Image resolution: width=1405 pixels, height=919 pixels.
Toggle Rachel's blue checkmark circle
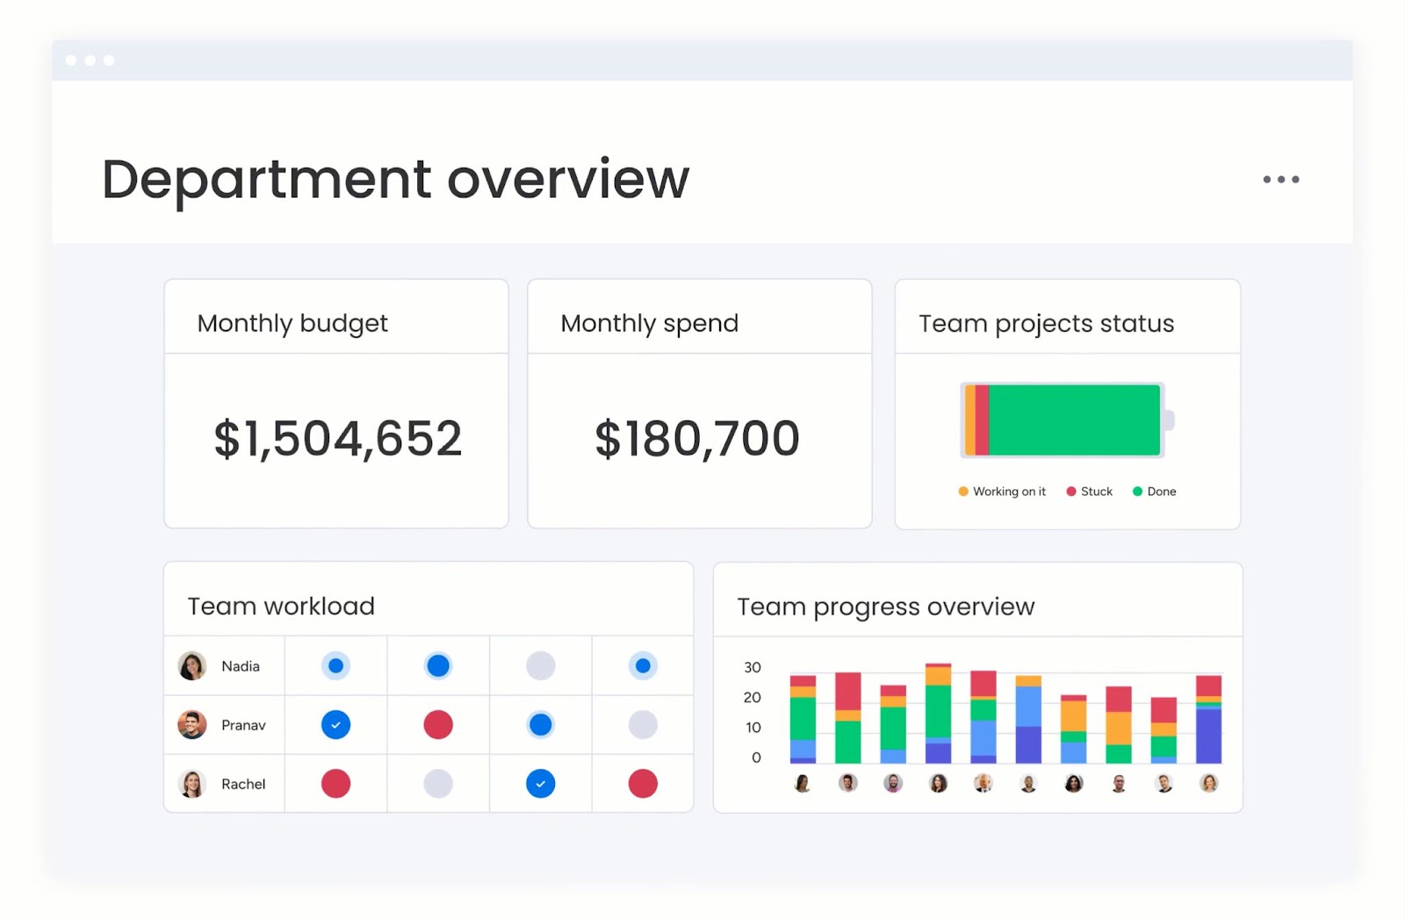pyautogui.click(x=541, y=784)
